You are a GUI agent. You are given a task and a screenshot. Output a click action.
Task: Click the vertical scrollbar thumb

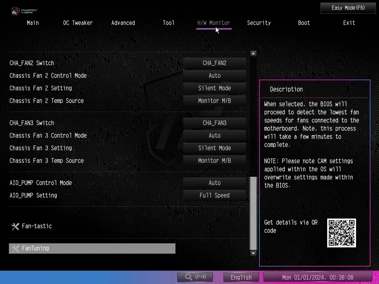(253, 213)
